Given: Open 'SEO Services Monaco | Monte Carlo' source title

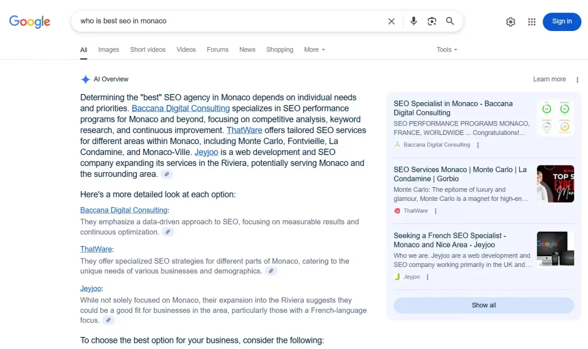Looking at the screenshot, I should (460, 174).
